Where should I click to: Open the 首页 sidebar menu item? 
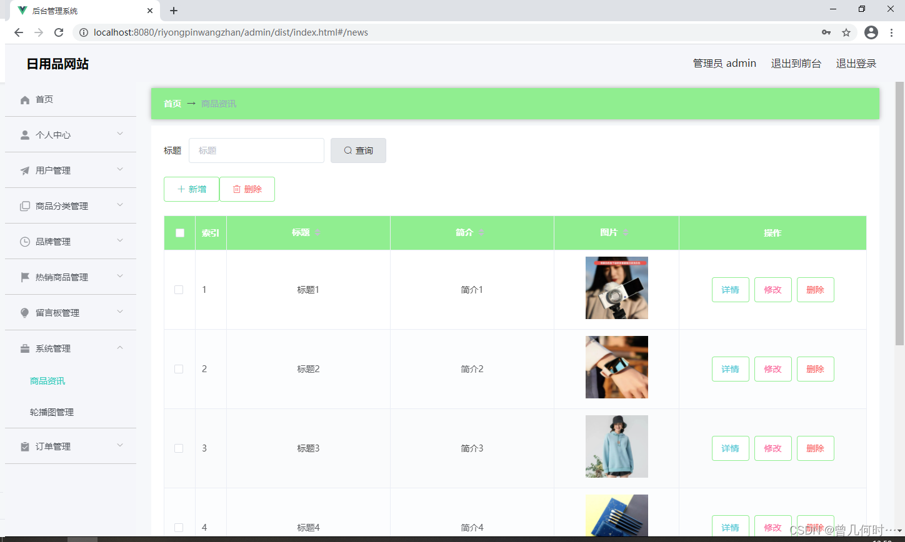[71, 99]
